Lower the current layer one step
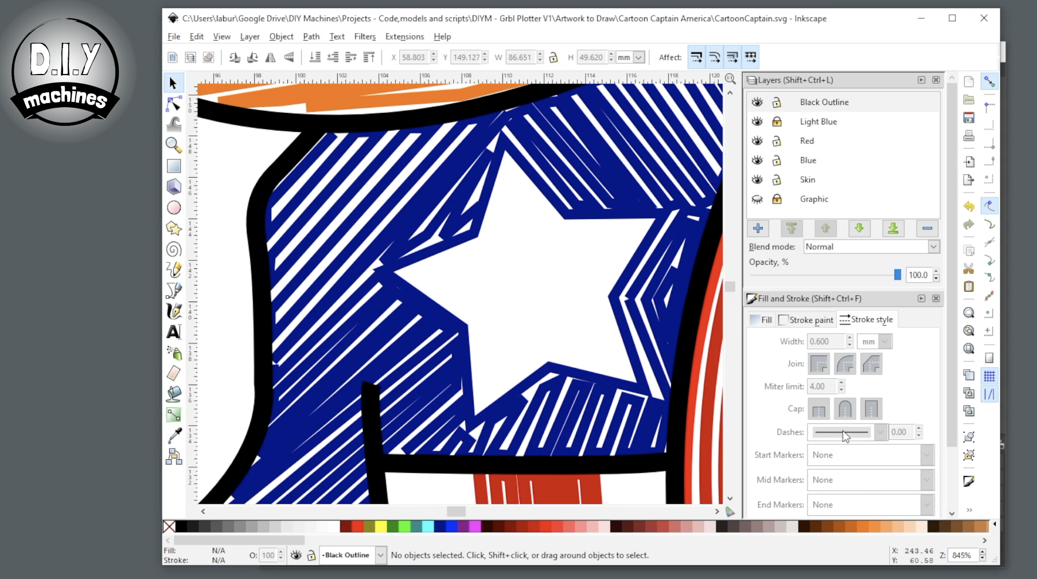The image size is (1037, 579). [x=859, y=228]
